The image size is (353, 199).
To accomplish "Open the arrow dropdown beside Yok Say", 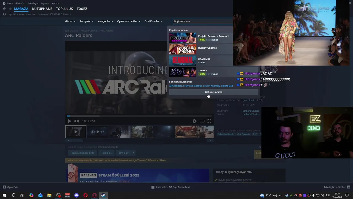I will click(x=133, y=153).
